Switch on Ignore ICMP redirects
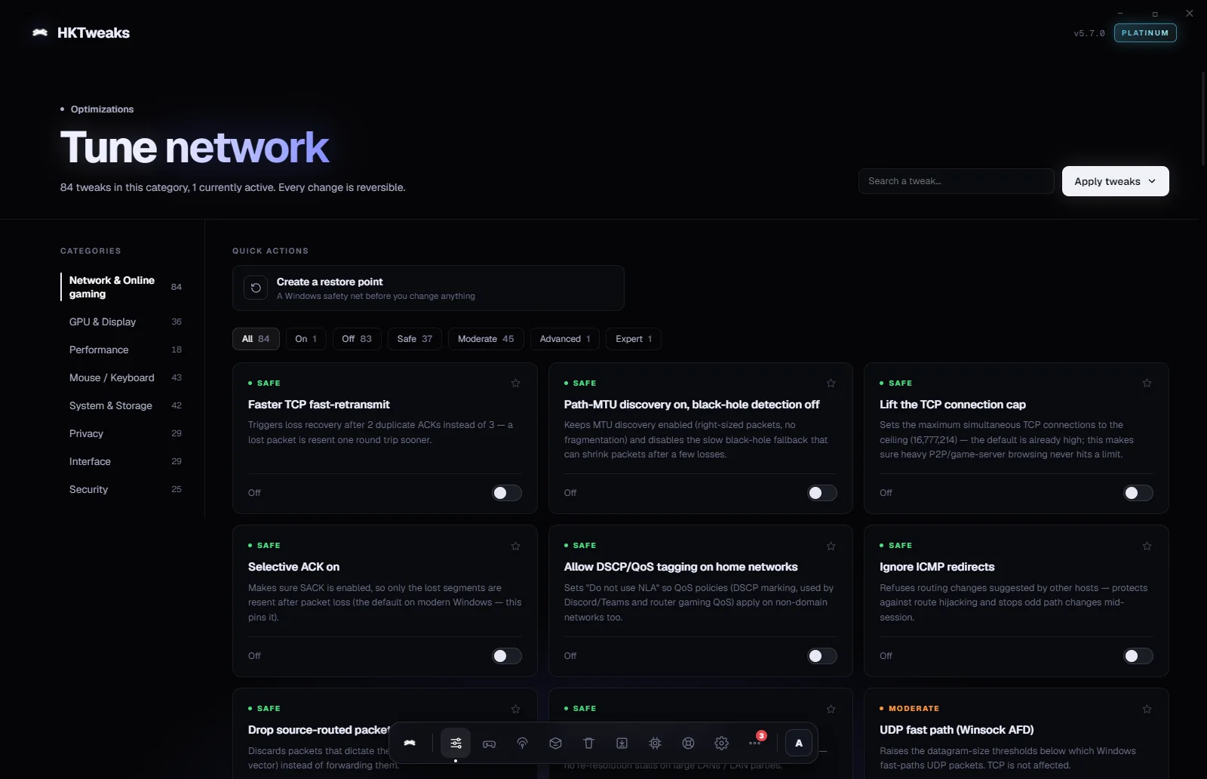The height and width of the screenshot is (779, 1207). (1138, 656)
